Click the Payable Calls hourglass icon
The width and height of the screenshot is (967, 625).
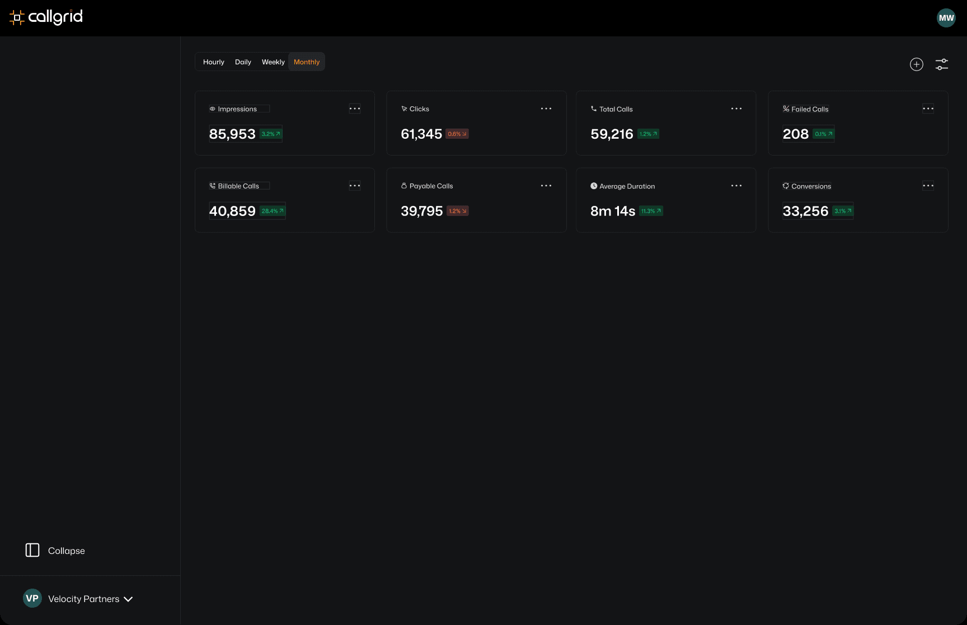(404, 185)
